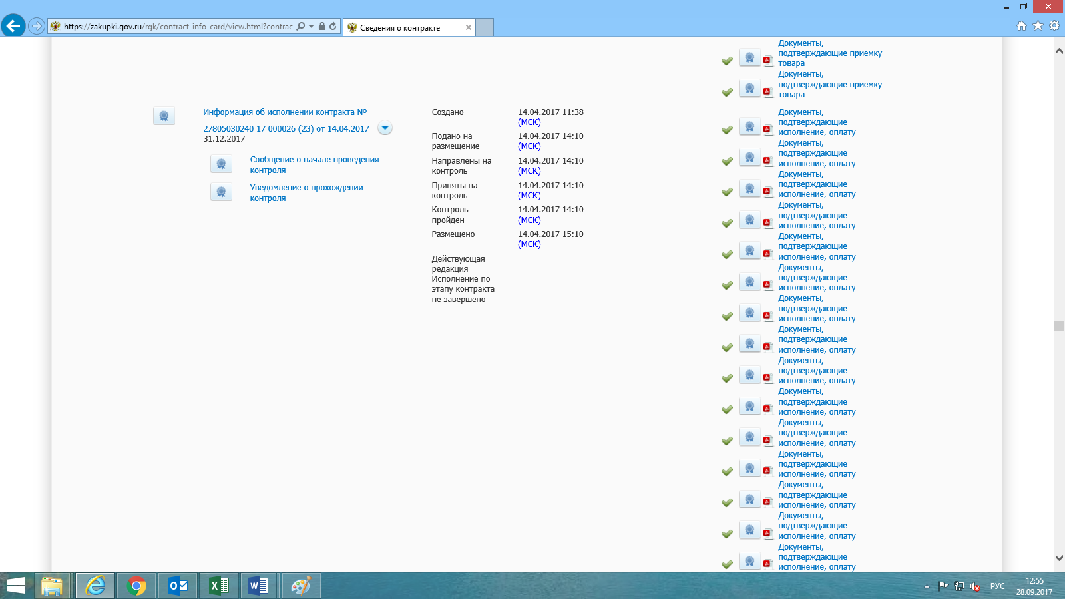Click the page scrollbar down arrow
The height and width of the screenshot is (599, 1065).
(x=1059, y=558)
